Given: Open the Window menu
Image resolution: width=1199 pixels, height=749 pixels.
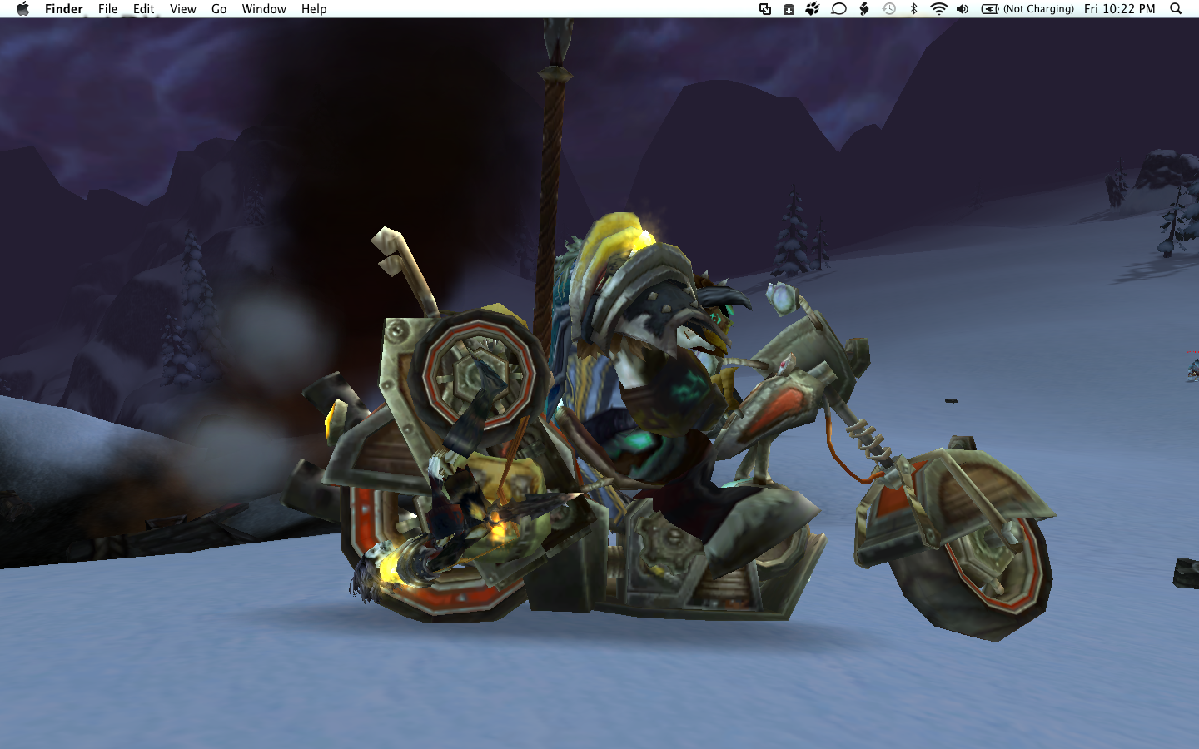Looking at the screenshot, I should 264,9.
